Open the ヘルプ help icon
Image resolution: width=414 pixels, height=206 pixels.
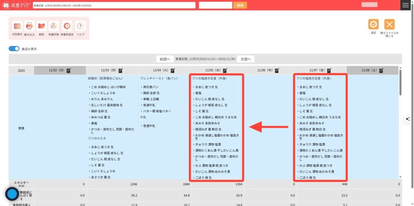(80, 26)
